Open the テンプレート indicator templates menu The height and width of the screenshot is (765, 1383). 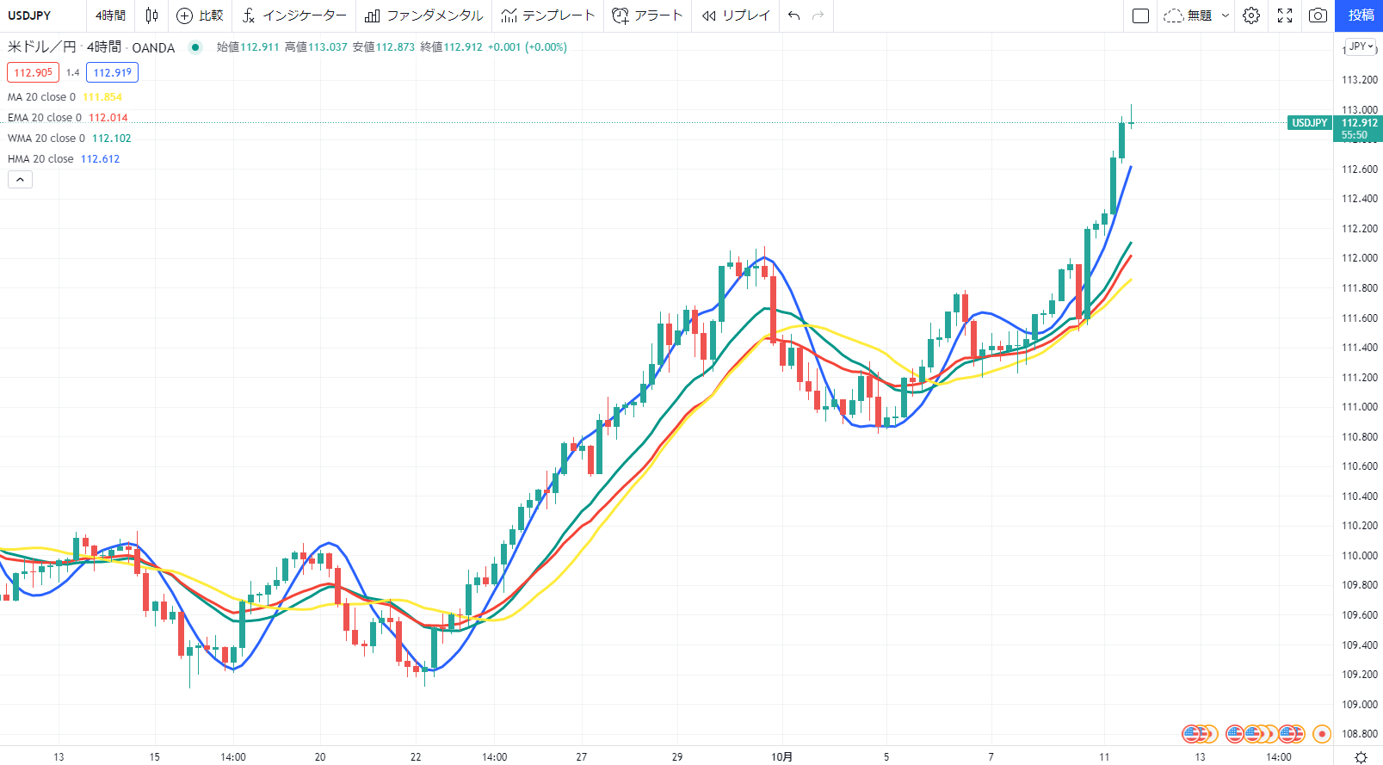coord(548,15)
